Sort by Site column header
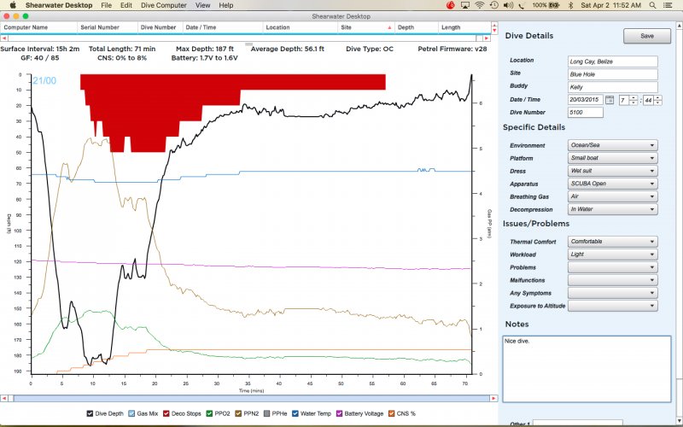683x427 pixels. pyautogui.click(x=366, y=27)
